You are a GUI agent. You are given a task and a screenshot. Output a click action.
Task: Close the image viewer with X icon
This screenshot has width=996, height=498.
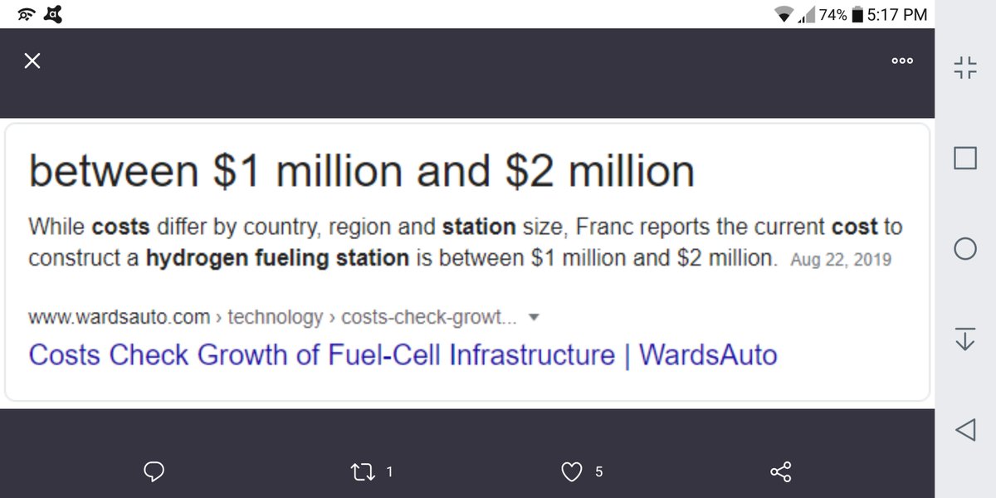tap(32, 61)
